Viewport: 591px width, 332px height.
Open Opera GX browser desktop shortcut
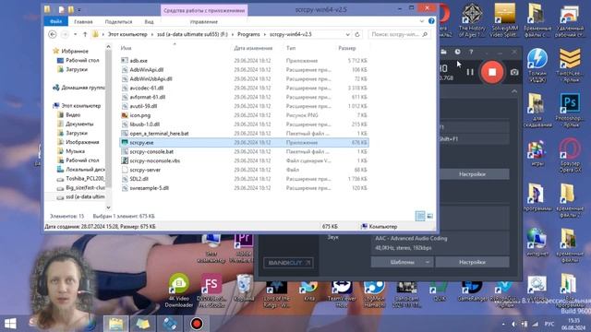tap(570, 155)
